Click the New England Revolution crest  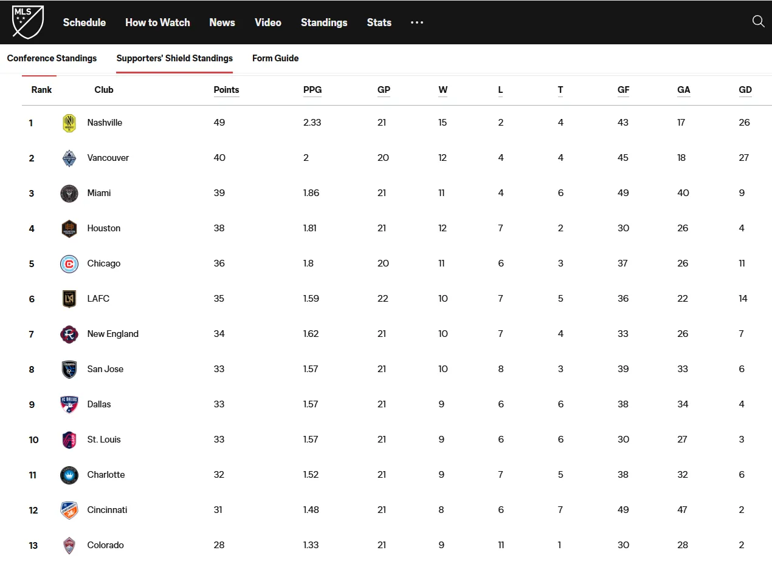[x=69, y=334]
